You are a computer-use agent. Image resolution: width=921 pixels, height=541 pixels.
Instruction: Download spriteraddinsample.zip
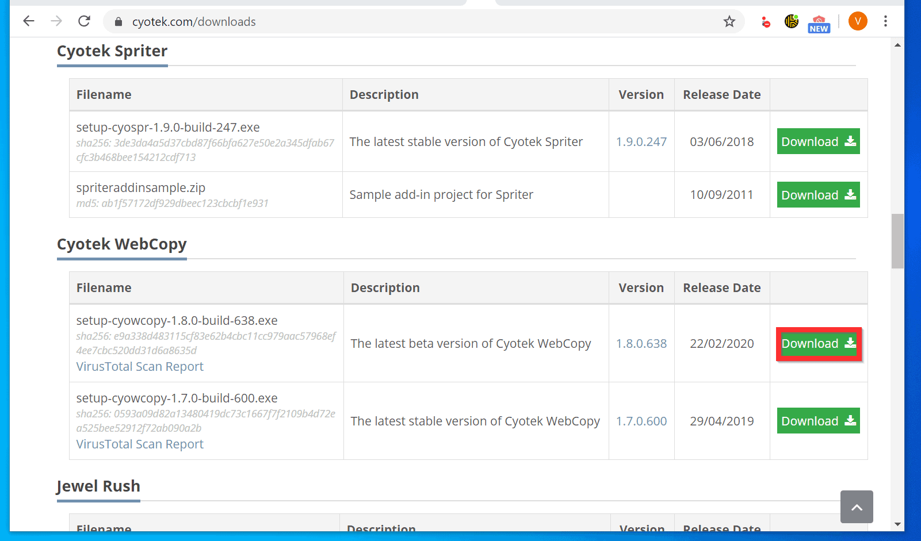[818, 195]
